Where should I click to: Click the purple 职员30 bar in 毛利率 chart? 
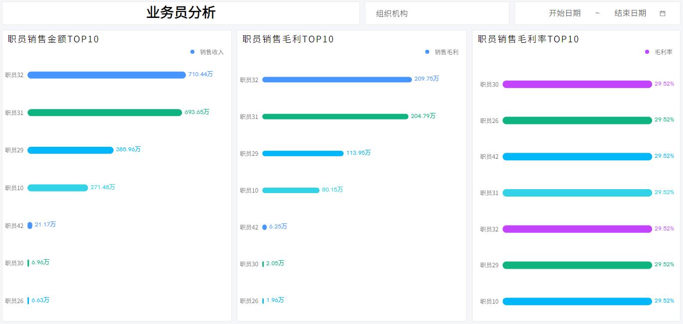[x=576, y=84]
